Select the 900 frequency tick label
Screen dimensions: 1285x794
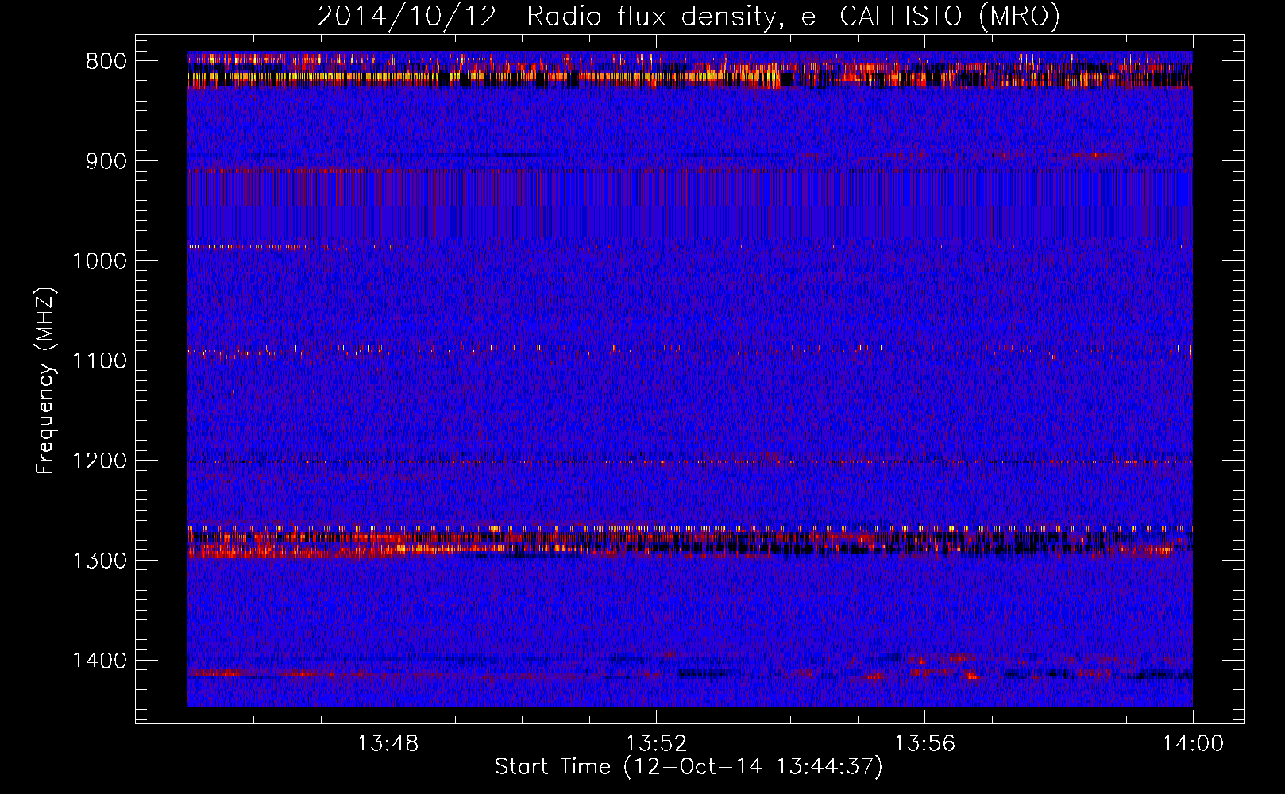point(106,161)
